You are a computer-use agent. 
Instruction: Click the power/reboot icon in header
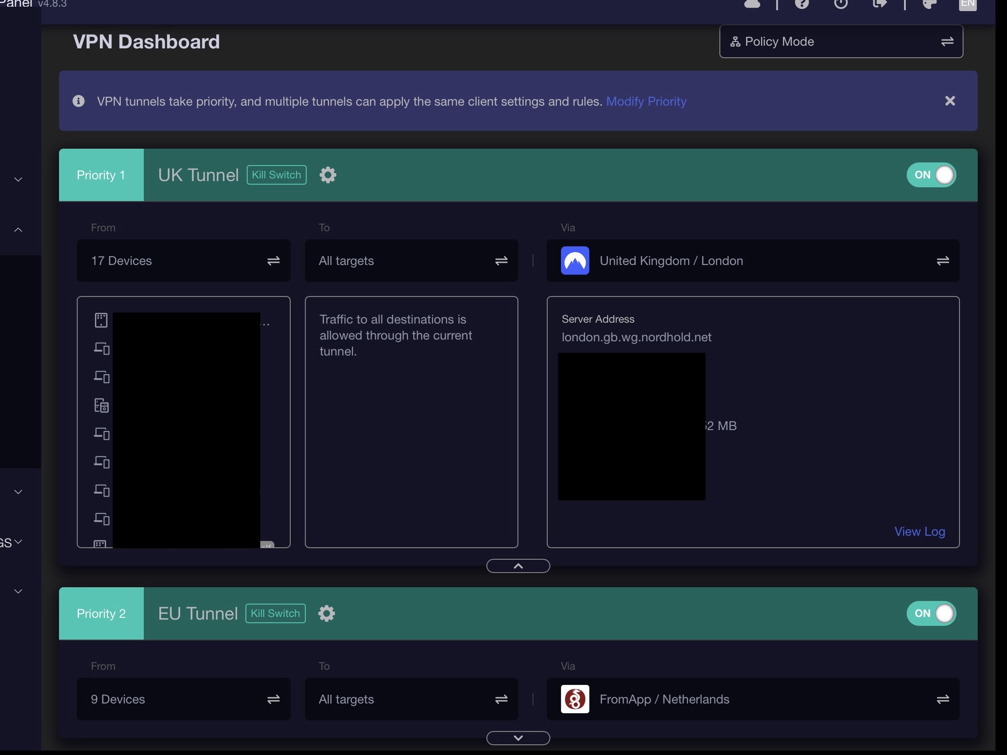(x=841, y=4)
